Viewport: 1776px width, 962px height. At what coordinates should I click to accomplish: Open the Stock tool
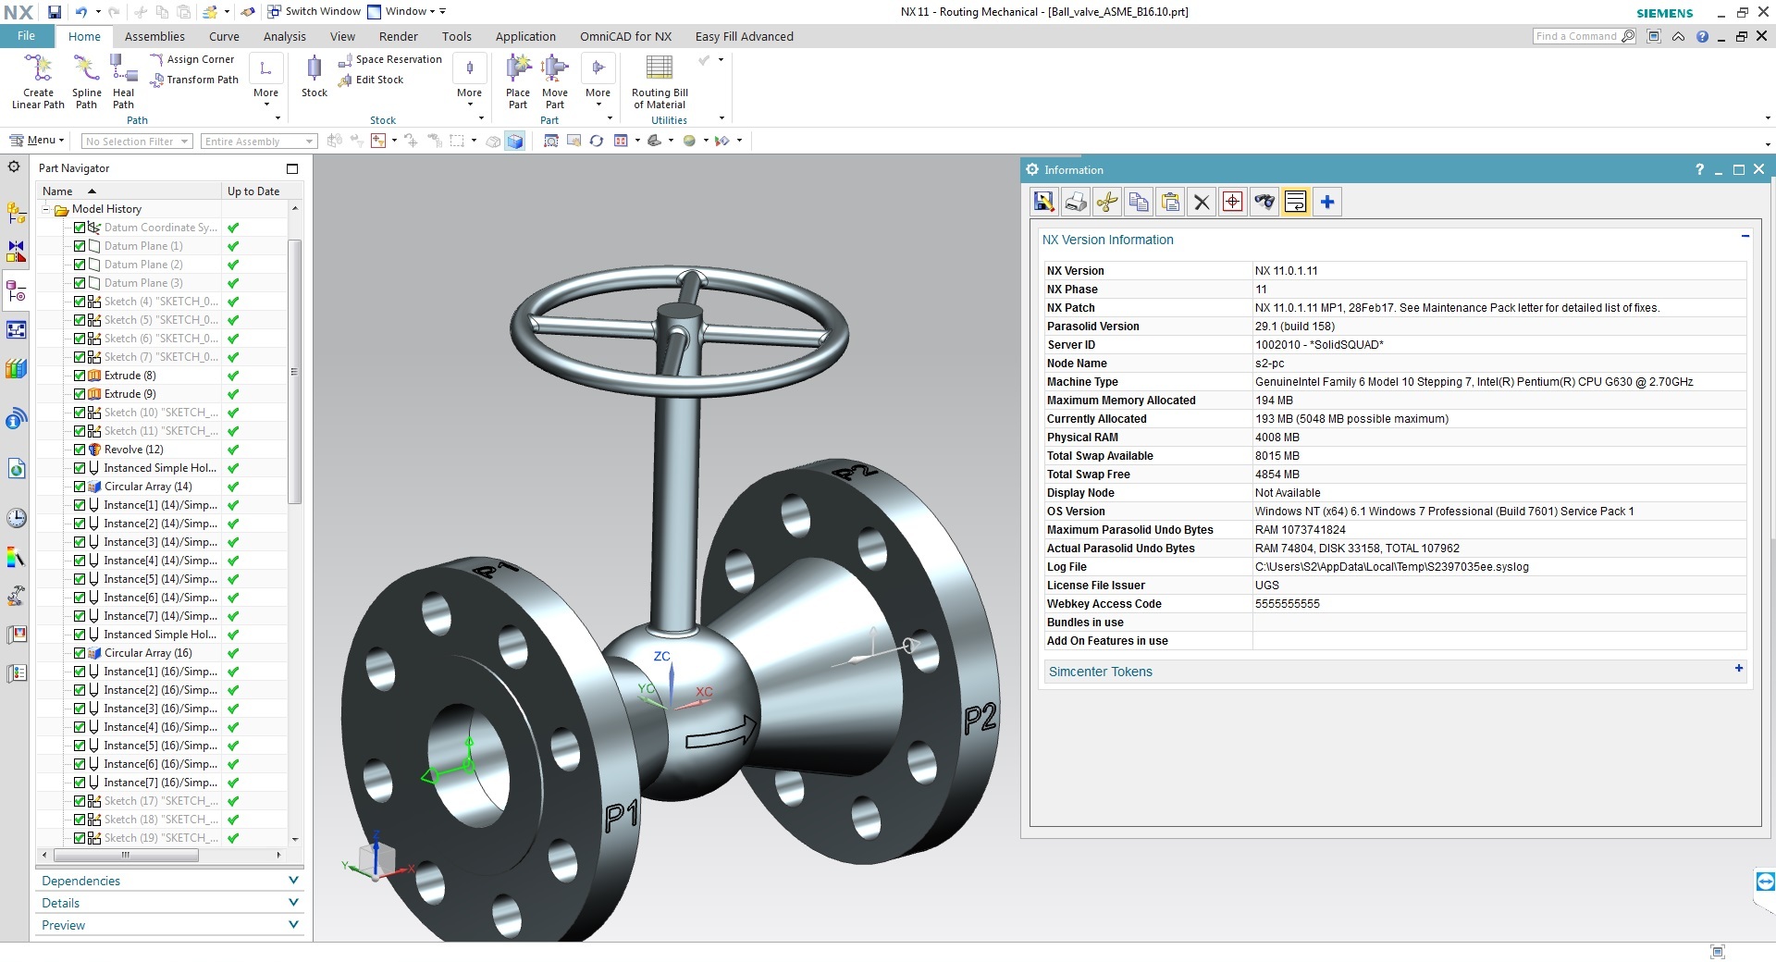314,76
